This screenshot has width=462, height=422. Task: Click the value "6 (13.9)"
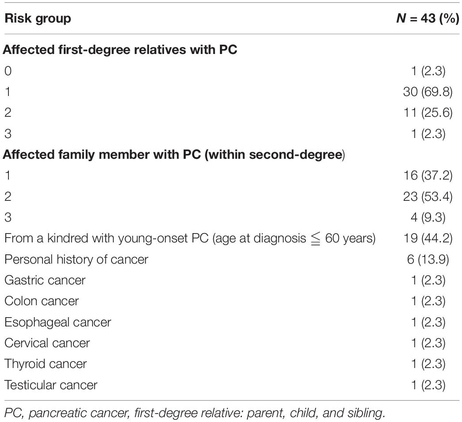click(428, 260)
